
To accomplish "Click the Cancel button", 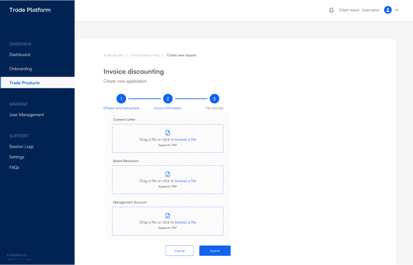I will 179,250.
